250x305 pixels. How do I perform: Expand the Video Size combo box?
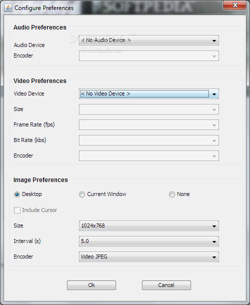click(x=149, y=109)
